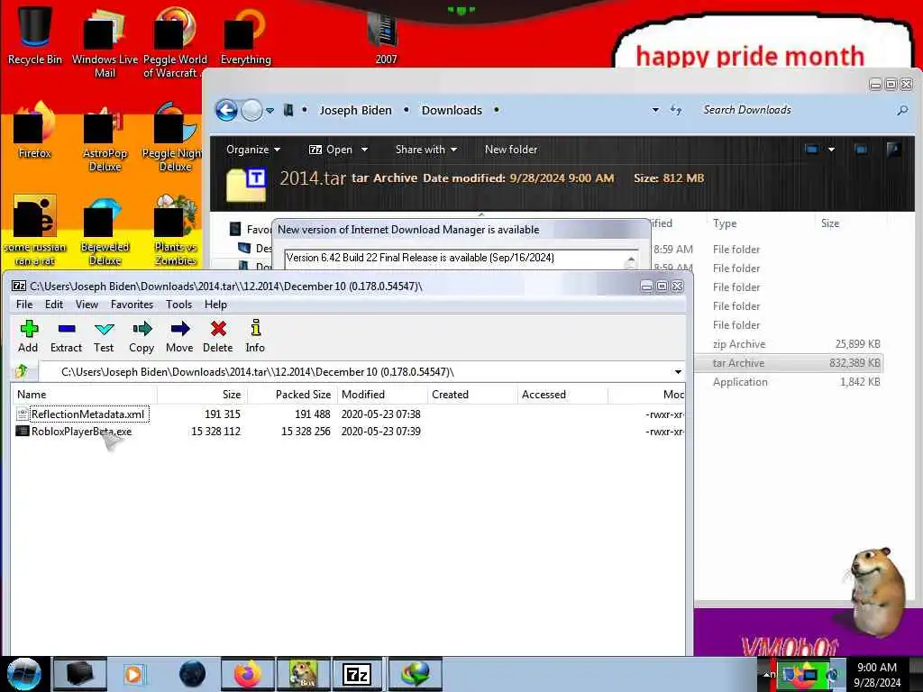Sort 7-Zip list by Name column
This screenshot has width=923, height=692.
click(84, 395)
